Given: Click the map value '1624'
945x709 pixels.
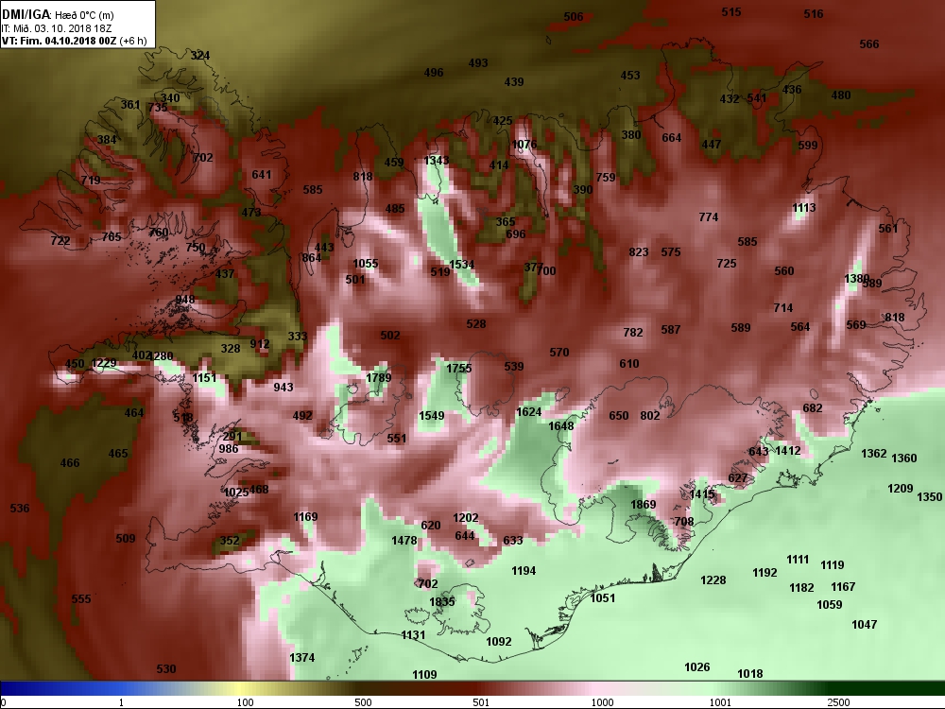Looking at the screenshot, I should [528, 412].
